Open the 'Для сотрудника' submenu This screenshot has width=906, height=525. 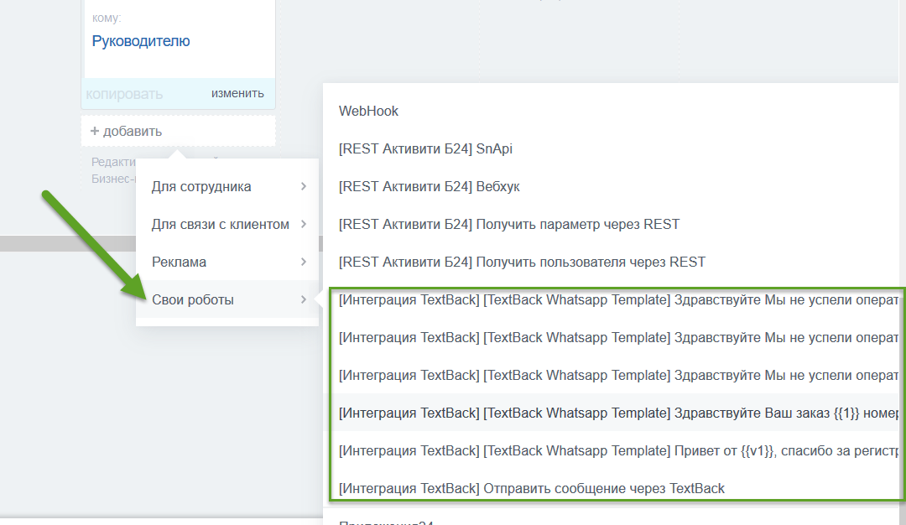(227, 186)
